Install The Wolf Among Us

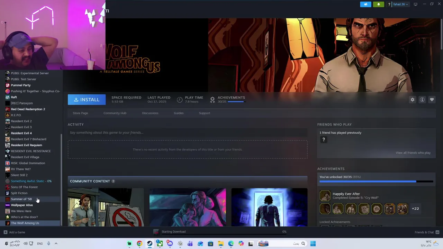pyautogui.click(x=87, y=100)
